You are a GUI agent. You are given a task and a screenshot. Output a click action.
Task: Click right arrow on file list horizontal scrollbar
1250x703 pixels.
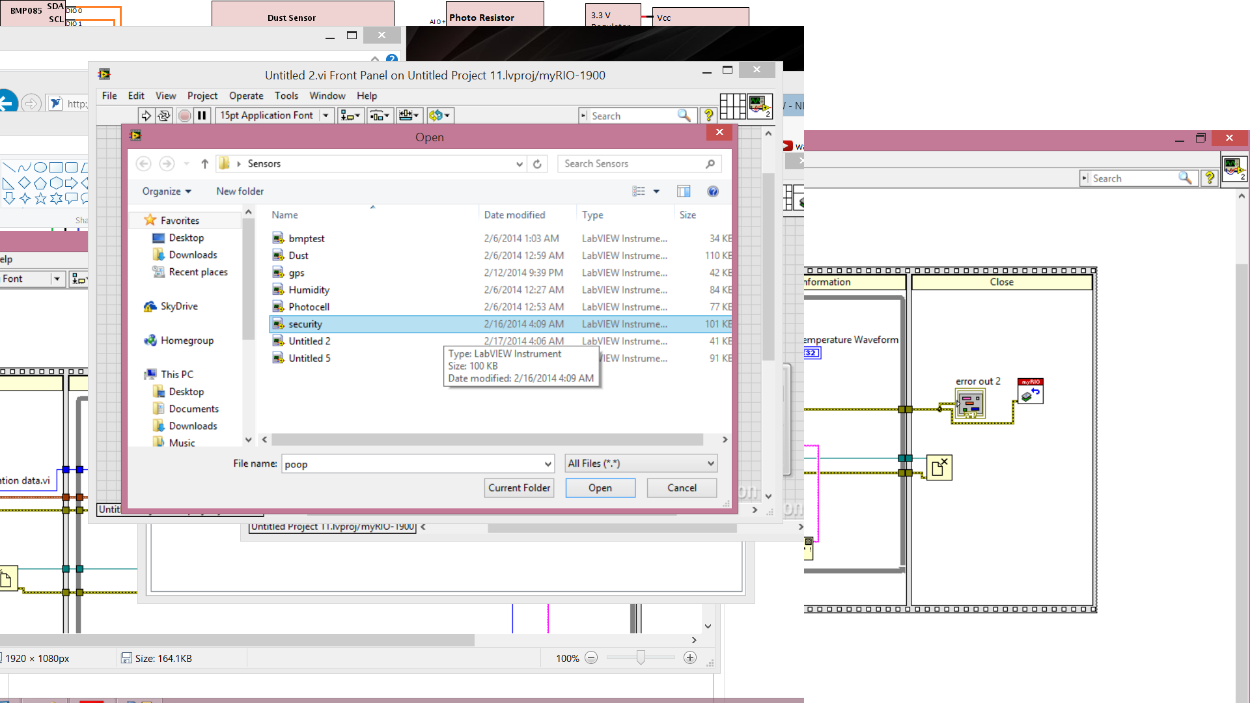[x=725, y=440]
